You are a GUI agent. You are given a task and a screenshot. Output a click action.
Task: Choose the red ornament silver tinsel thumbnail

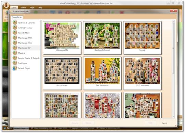pyautogui.click(x=102, y=105)
